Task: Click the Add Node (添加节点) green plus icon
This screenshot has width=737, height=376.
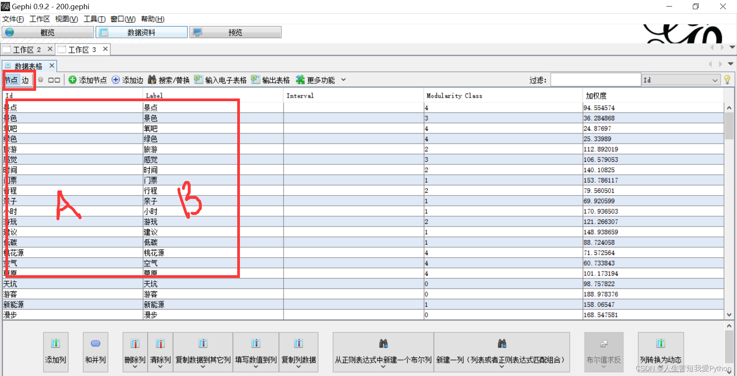Action: 72,80
